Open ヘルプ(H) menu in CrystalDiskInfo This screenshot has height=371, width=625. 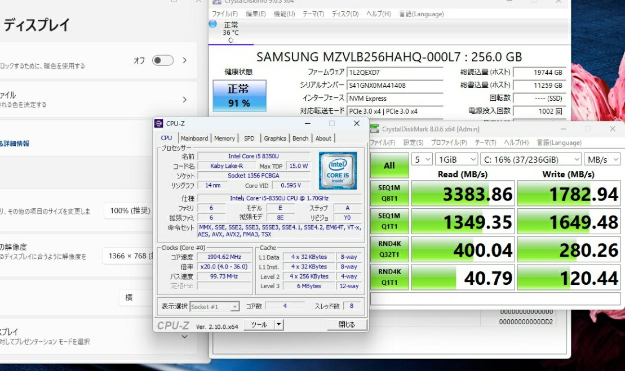click(x=379, y=14)
